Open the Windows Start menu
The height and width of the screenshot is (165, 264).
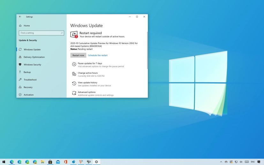pos(4,162)
